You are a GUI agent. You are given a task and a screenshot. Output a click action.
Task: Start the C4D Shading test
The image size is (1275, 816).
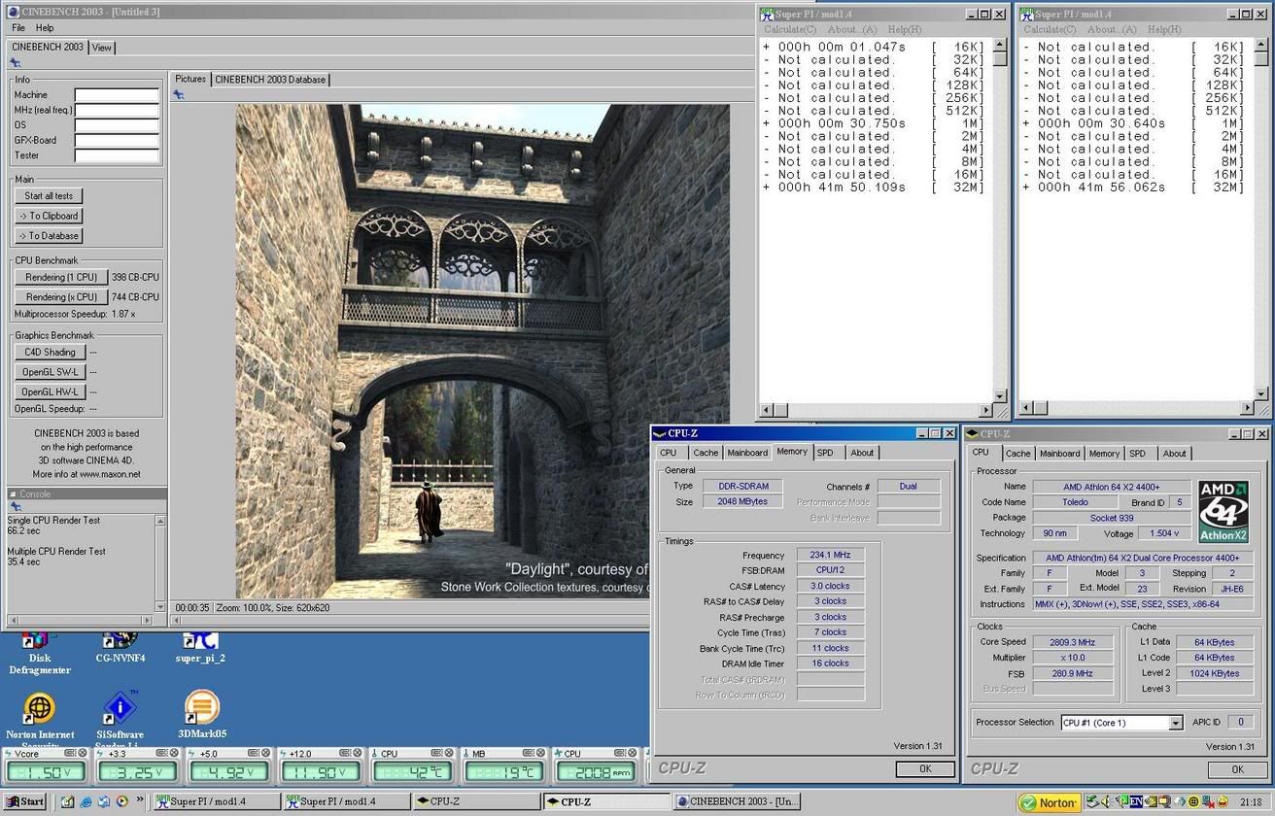click(x=50, y=353)
